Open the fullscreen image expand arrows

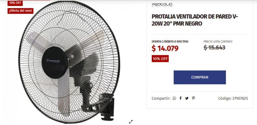(131, 122)
